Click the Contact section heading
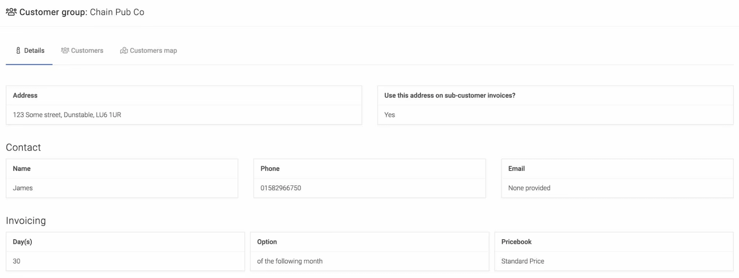 (23, 147)
